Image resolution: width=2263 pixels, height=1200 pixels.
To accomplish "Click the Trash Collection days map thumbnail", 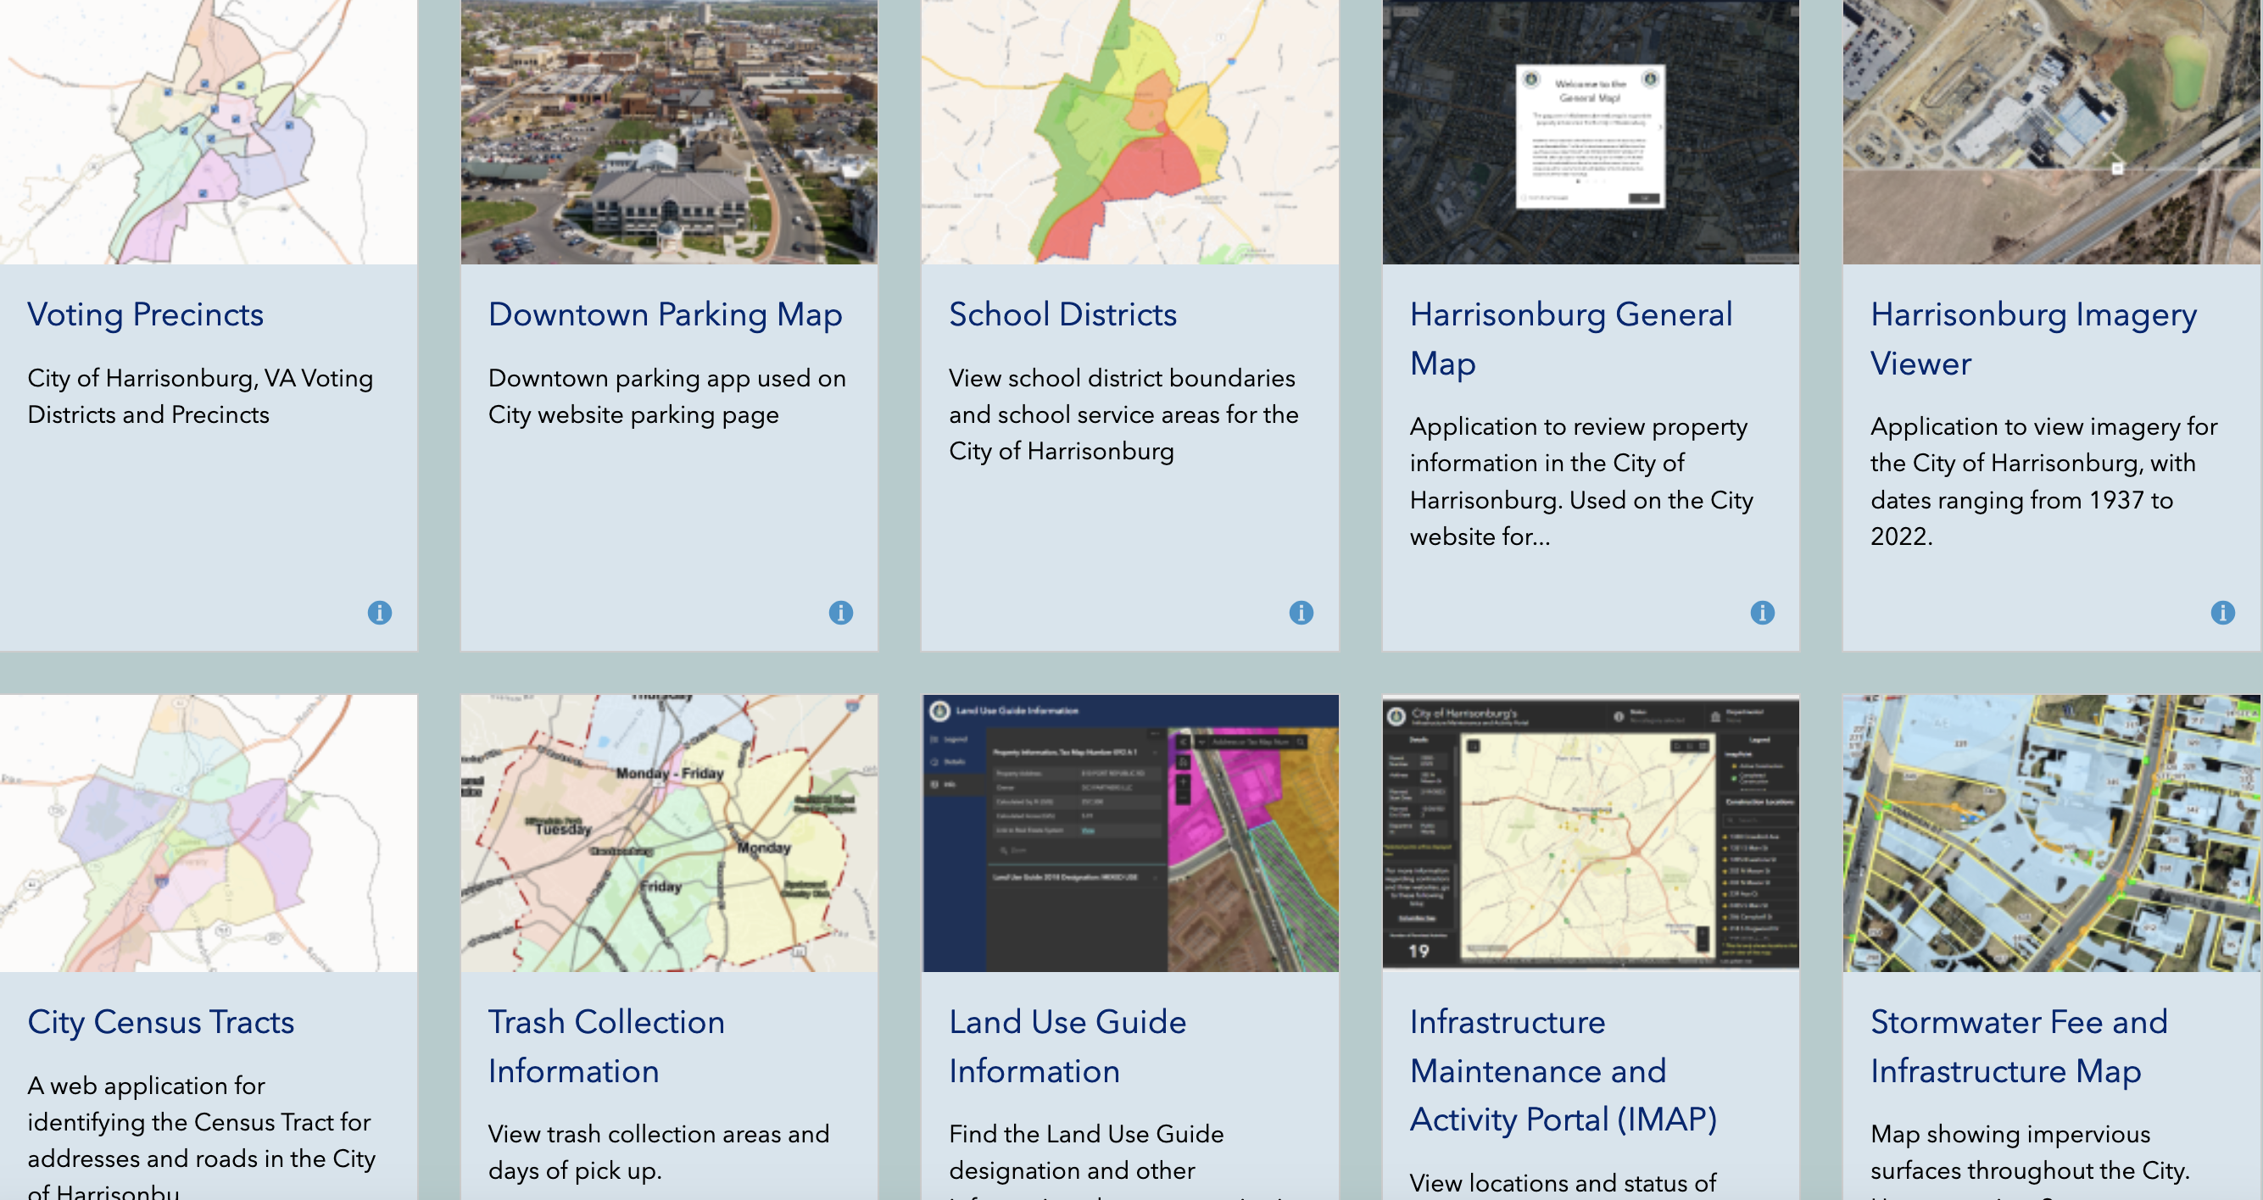I will (670, 833).
